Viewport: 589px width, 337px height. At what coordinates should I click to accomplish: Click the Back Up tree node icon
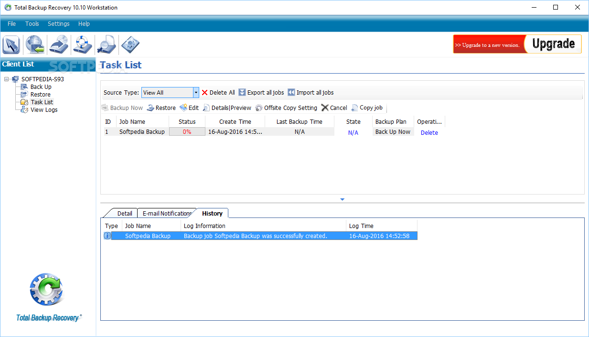24,87
